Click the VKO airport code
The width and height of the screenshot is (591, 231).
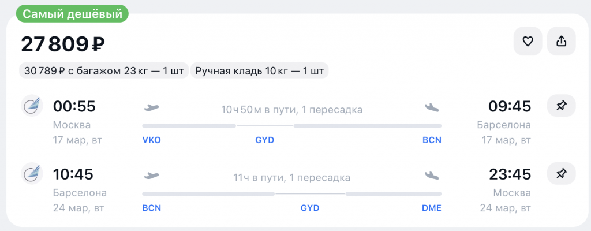pyautogui.click(x=151, y=140)
